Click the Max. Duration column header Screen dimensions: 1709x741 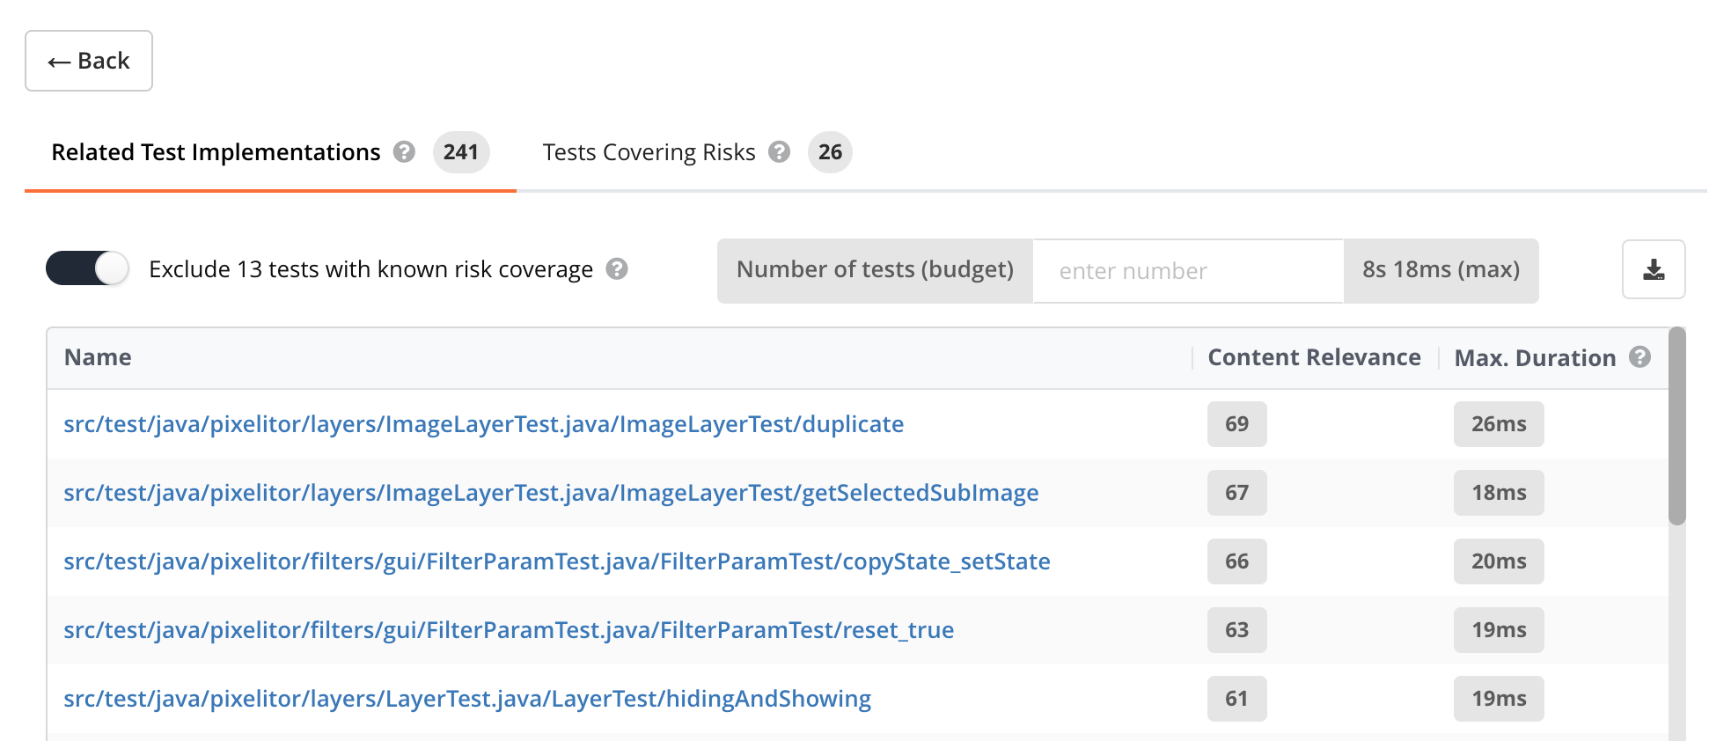tap(1535, 358)
